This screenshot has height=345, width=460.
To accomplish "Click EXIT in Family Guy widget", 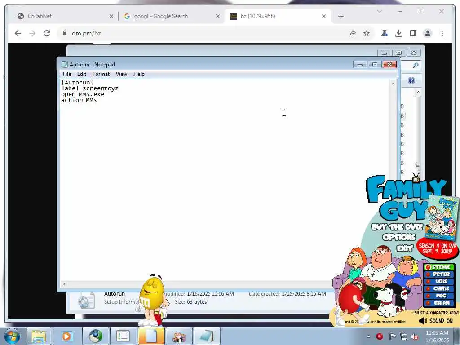I will click(x=405, y=248).
